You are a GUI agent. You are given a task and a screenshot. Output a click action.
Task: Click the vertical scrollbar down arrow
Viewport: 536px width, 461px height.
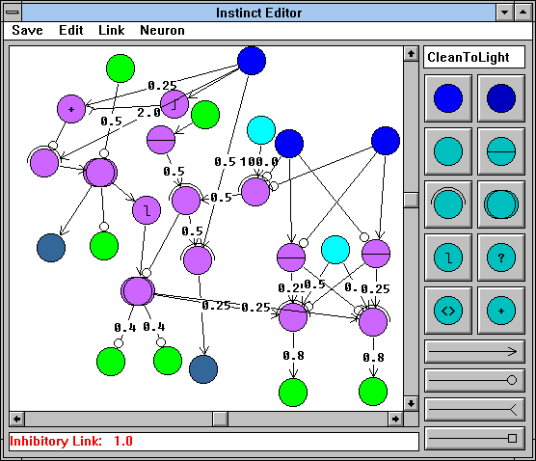coord(411,403)
